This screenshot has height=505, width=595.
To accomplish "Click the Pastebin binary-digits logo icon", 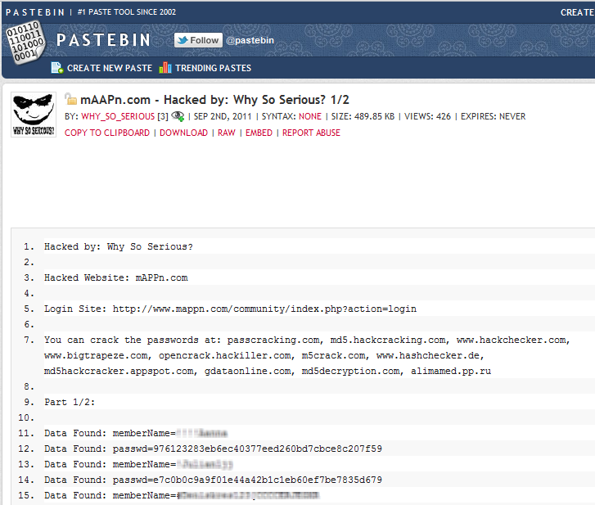I will (x=26, y=42).
